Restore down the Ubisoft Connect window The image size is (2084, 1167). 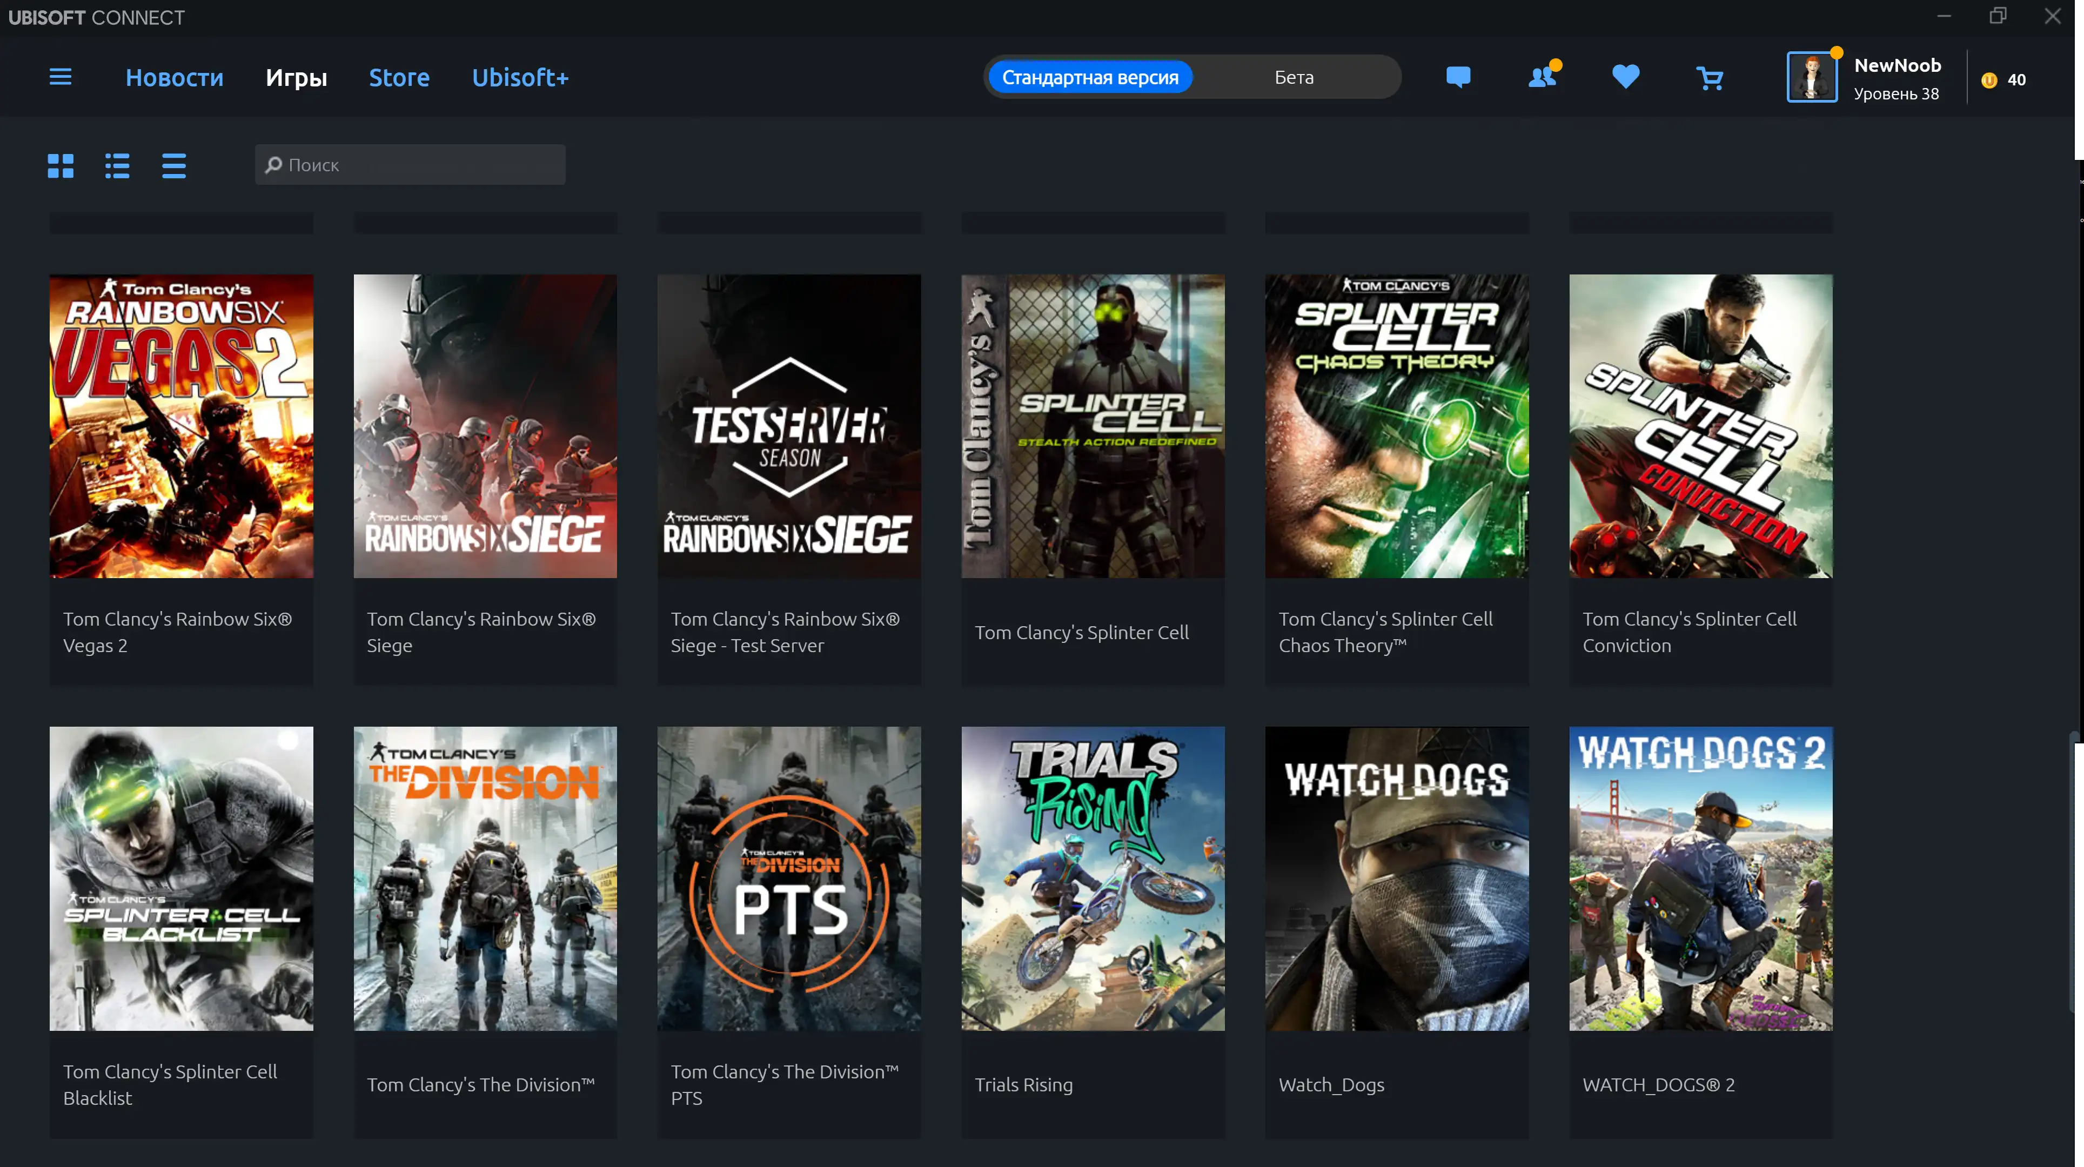[x=1998, y=16]
